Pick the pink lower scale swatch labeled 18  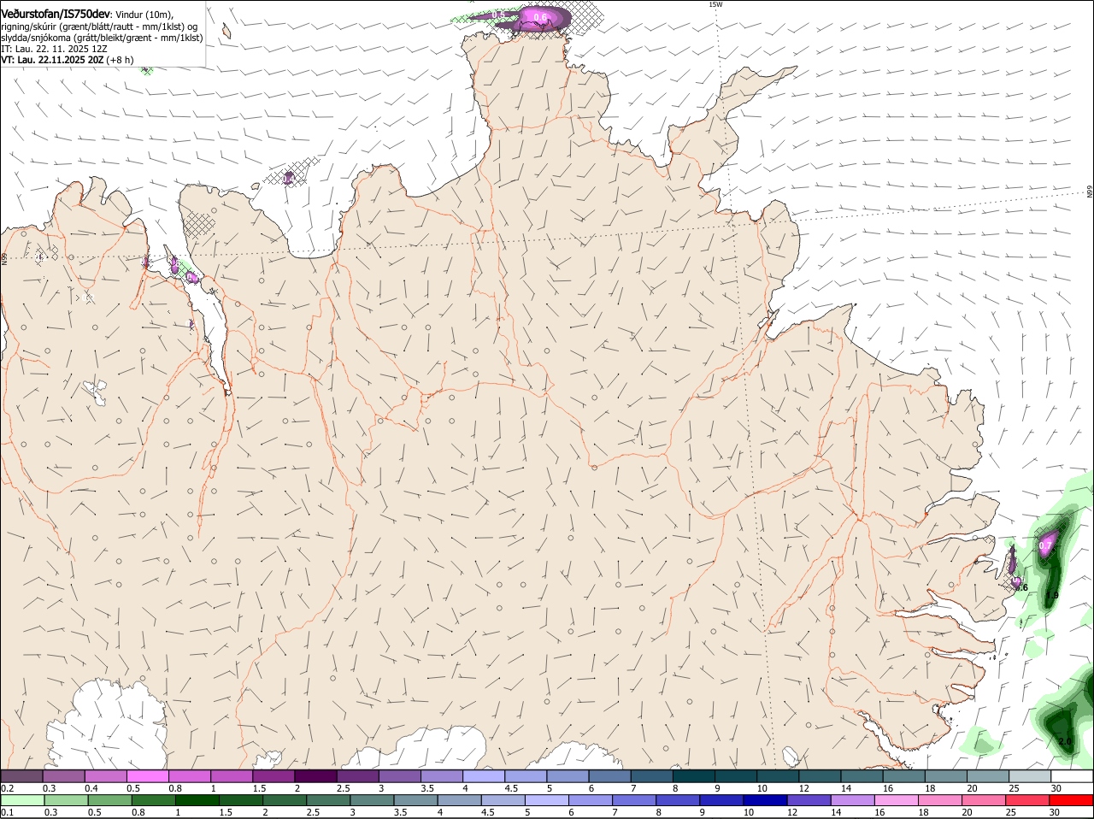pyautogui.click(x=938, y=800)
